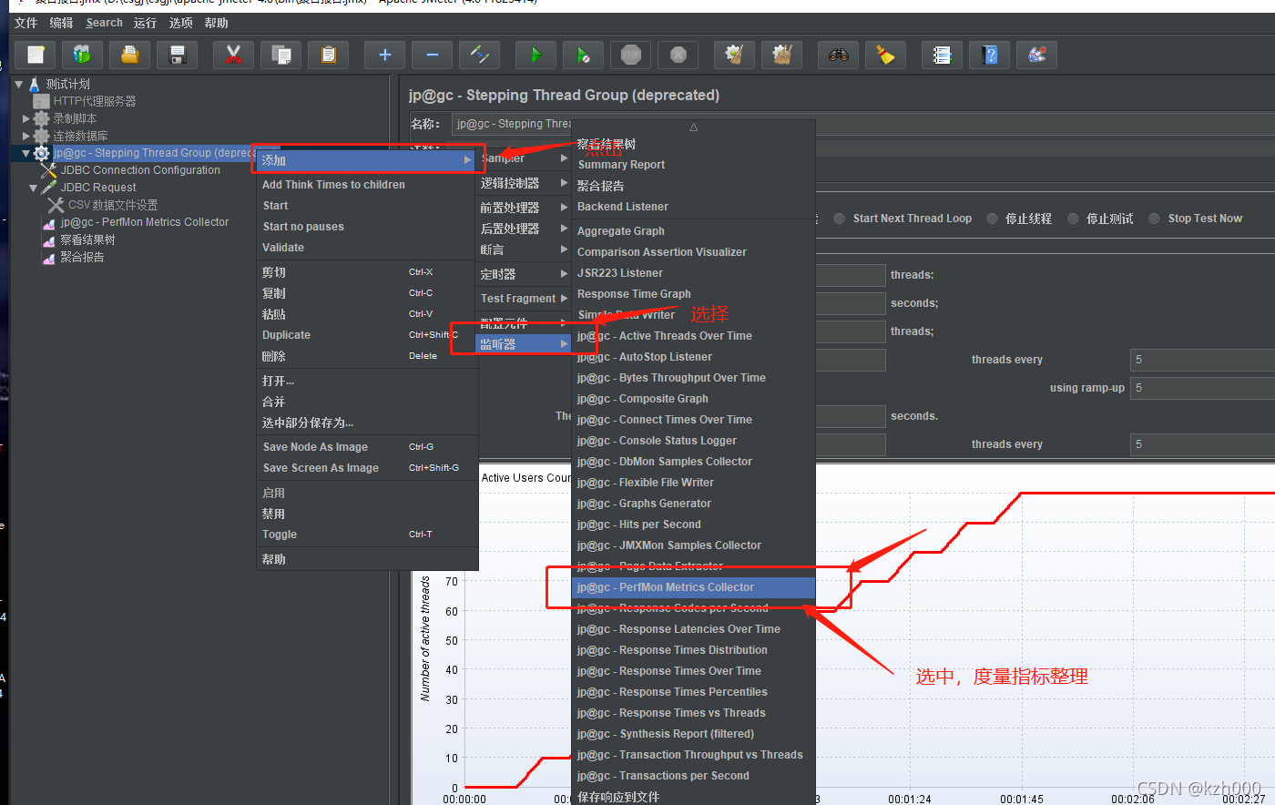Click the Shutdown toolbar icon
This screenshot has width=1275, height=805.
click(x=678, y=56)
